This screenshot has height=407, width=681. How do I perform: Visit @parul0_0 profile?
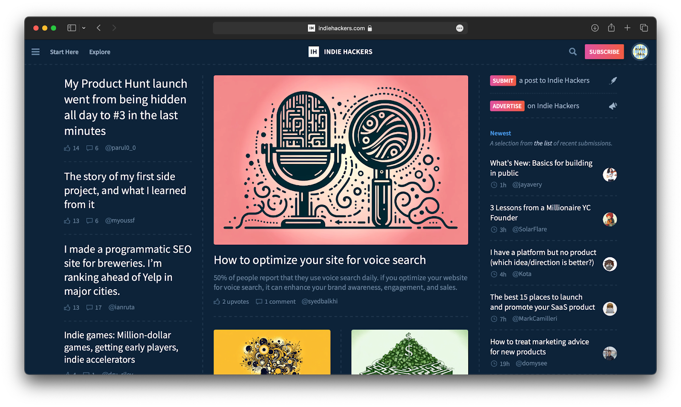point(120,148)
